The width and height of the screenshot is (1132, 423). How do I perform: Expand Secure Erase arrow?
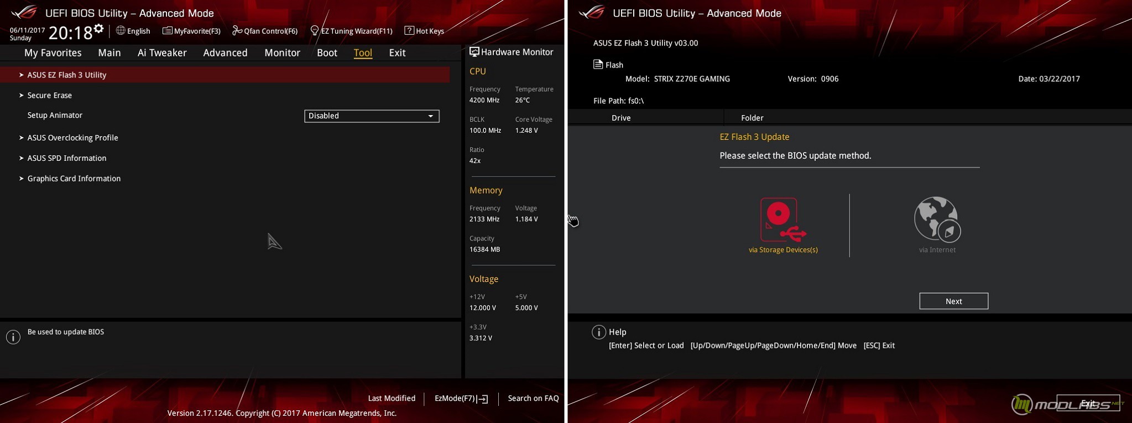click(x=21, y=95)
